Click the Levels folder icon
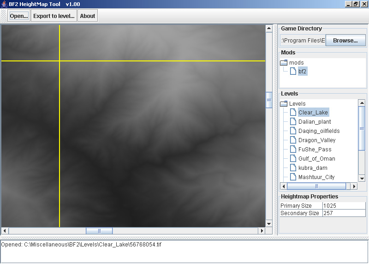 (284, 104)
